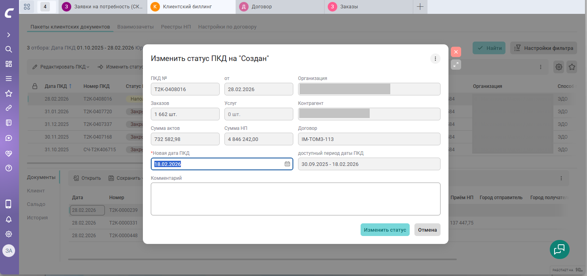Screen dimensions: 587x276
Task: Switch to Заявки на потребность tab
Action: pos(103,7)
